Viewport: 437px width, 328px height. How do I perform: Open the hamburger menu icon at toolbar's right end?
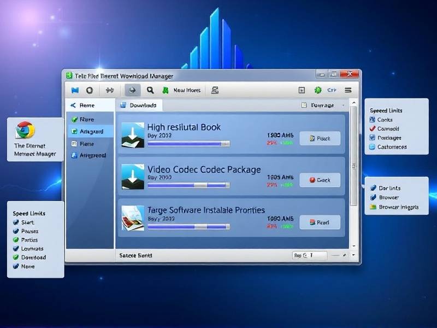click(348, 90)
